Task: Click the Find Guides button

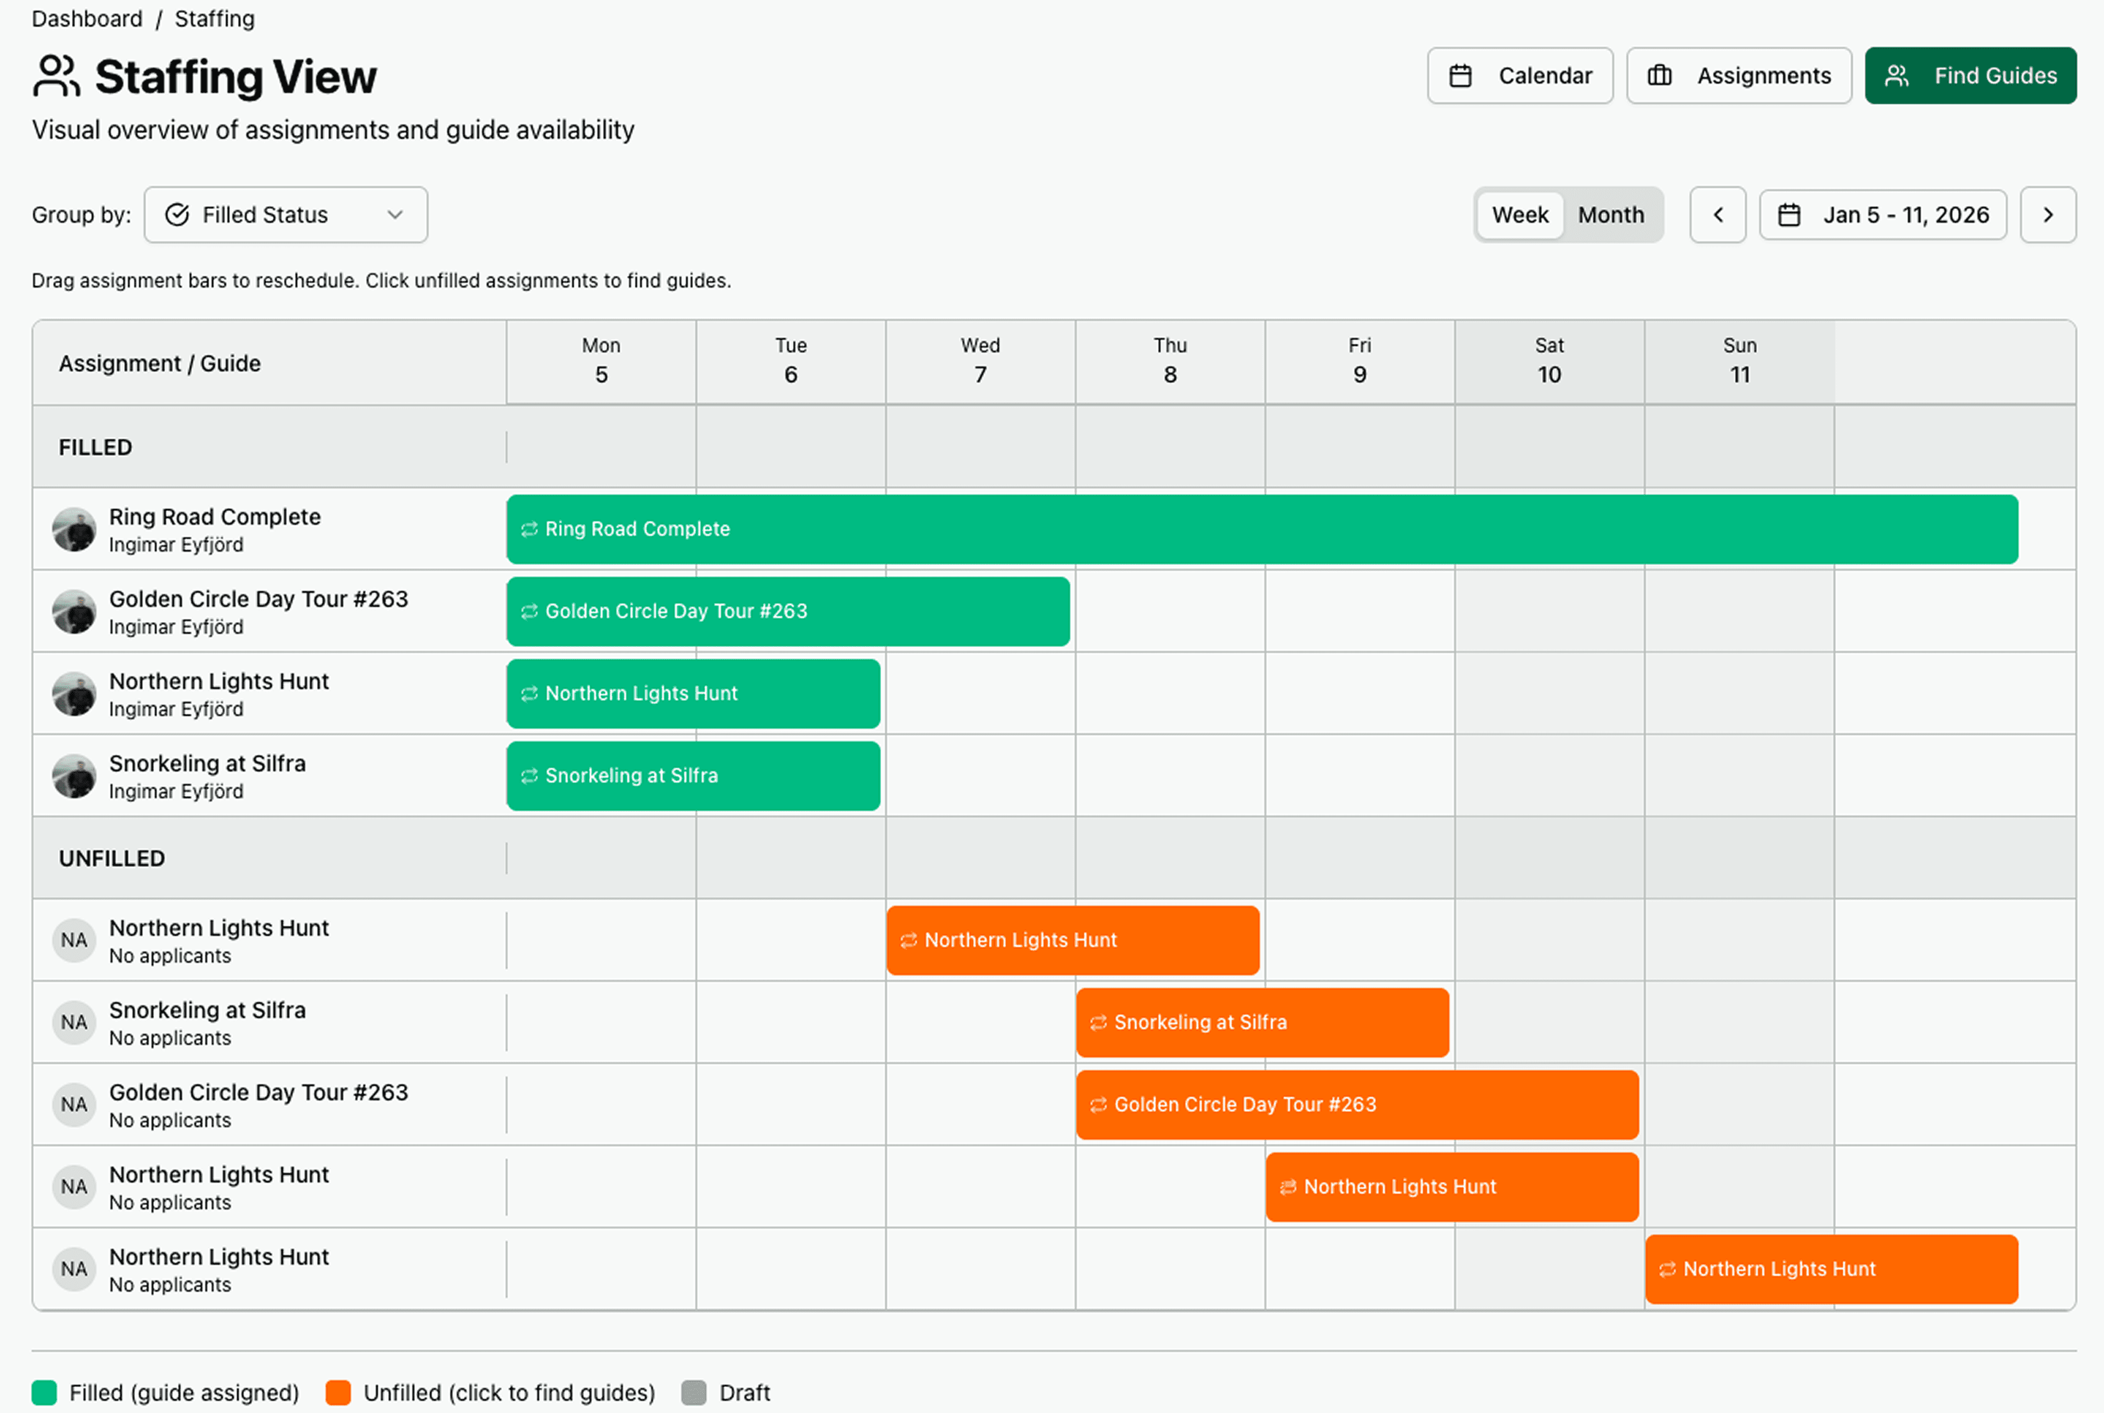Action: (x=1970, y=76)
